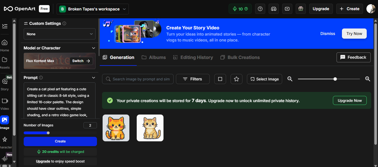Open the Bulk Creations tab
This screenshot has height=167, width=378.
pos(240,57)
